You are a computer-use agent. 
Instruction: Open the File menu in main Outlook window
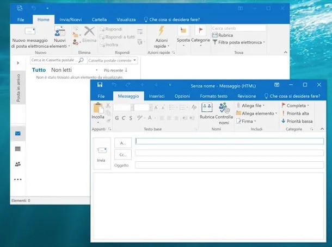point(21,20)
